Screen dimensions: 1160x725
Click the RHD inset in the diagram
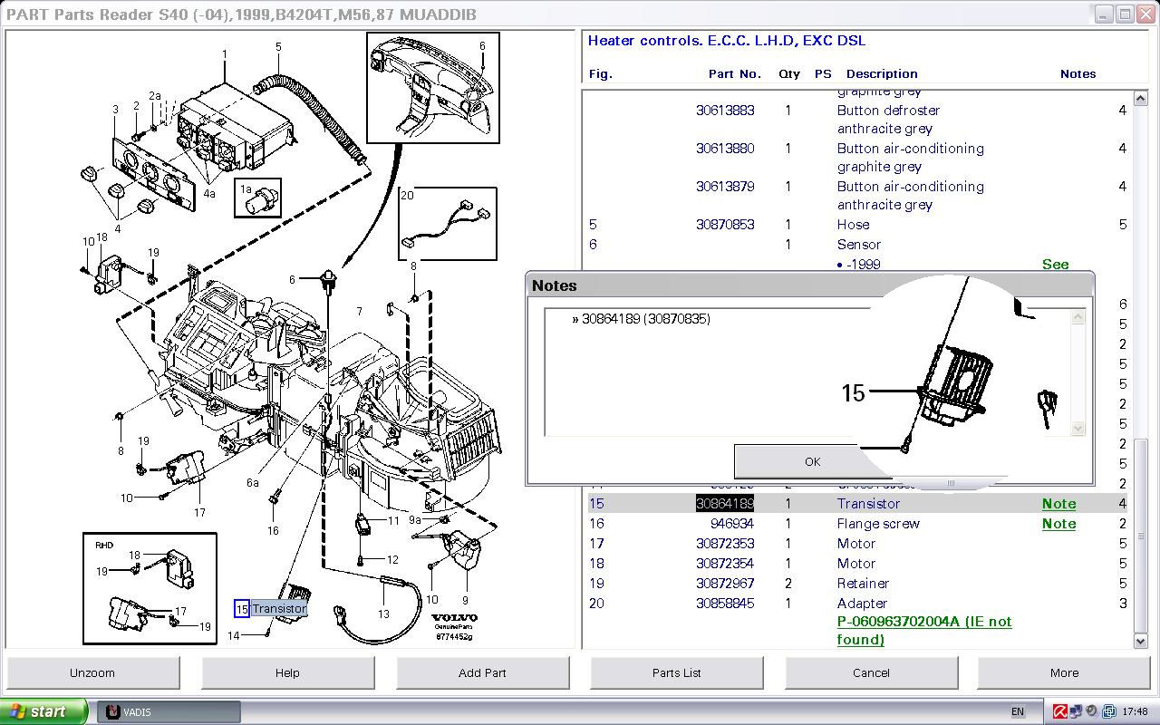point(150,588)
